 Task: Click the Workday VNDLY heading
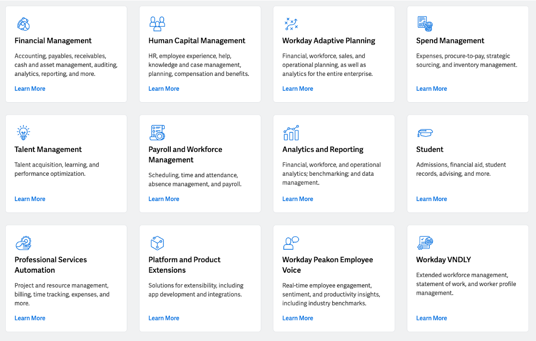[443, 259]
